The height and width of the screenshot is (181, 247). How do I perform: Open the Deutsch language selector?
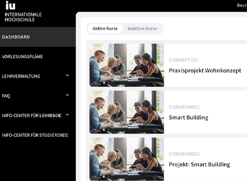[242, 5]
